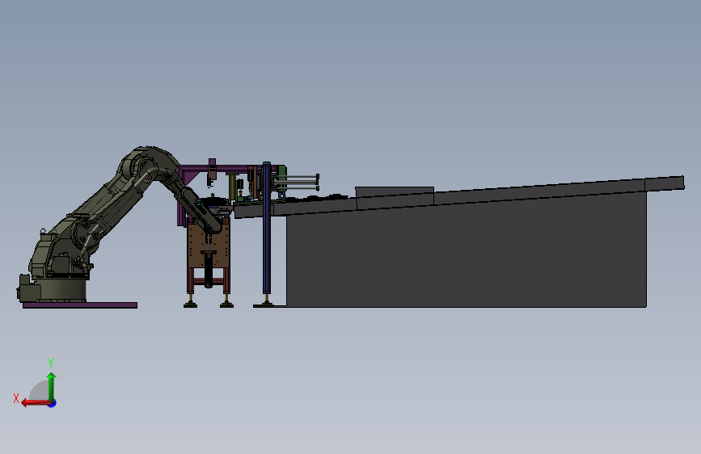Image resolution: width=701 pixels, height=454 pixels.
Task: Select the large dark gray conveyor body
Action: [x=466, y=254]
